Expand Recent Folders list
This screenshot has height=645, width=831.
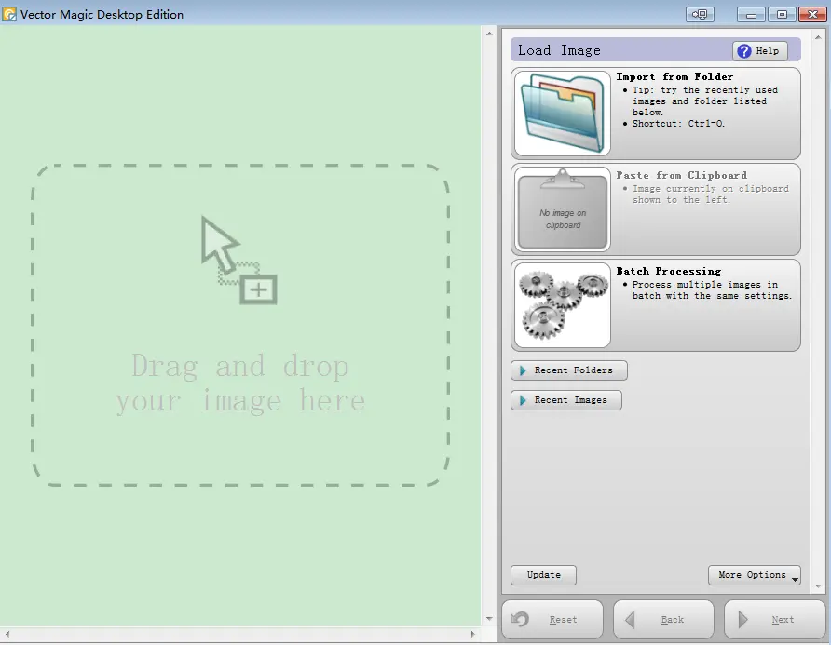click(569, 370)
